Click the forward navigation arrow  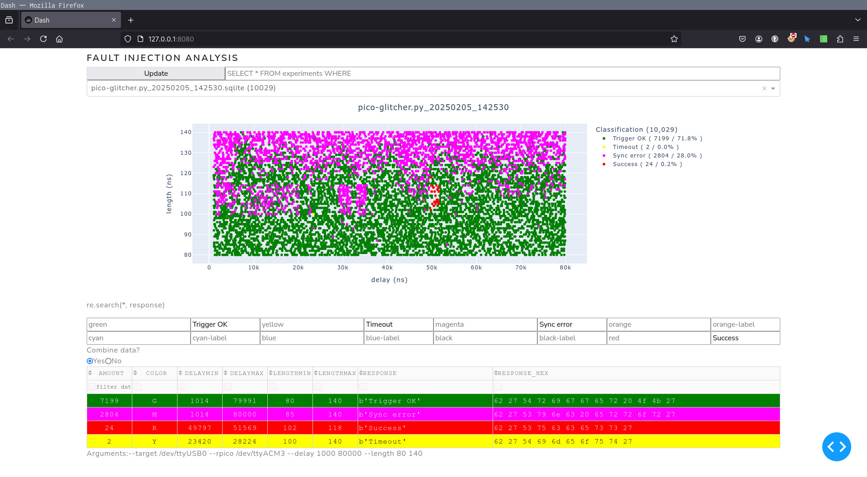(x=27, y=39)
